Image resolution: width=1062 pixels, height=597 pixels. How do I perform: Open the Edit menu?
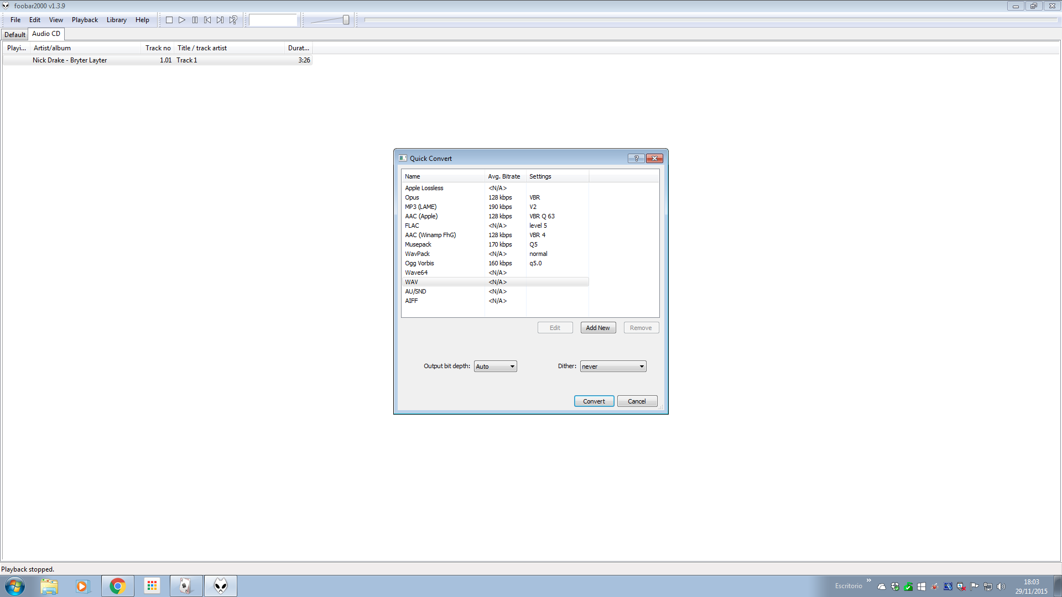(x=35, y=20)
